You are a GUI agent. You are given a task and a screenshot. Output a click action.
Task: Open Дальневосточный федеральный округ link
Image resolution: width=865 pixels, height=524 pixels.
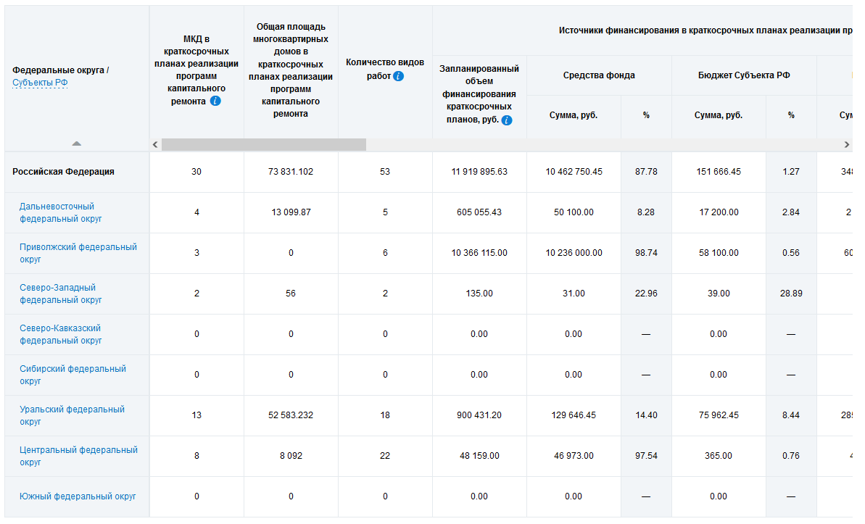click(61, 212)
